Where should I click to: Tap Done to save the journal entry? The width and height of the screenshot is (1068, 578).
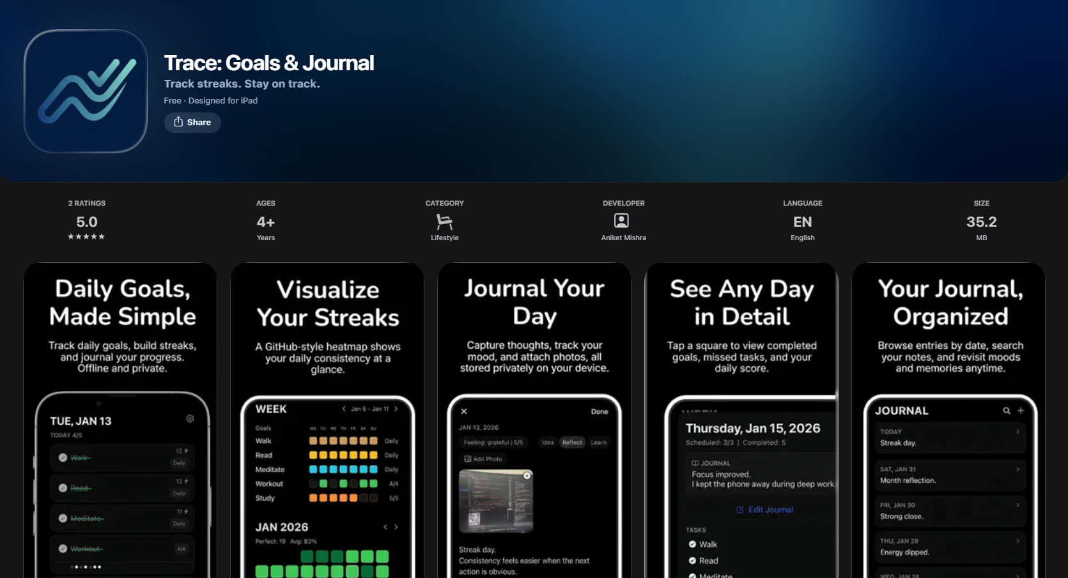(600, 412)
